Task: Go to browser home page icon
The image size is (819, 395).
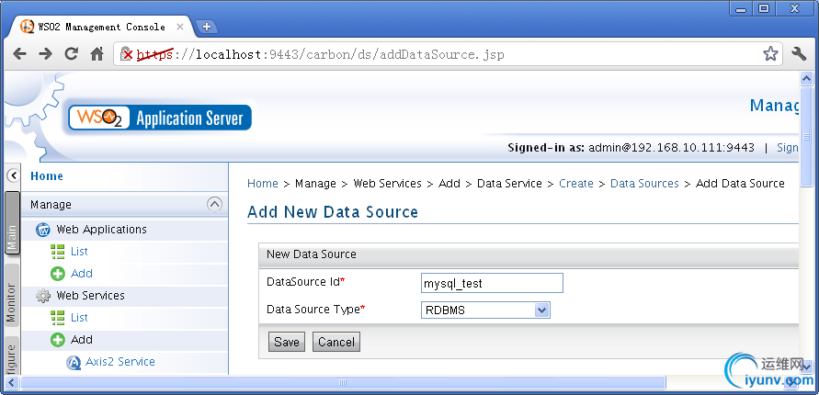Action: pyautogui.click(x=97, y=54)
